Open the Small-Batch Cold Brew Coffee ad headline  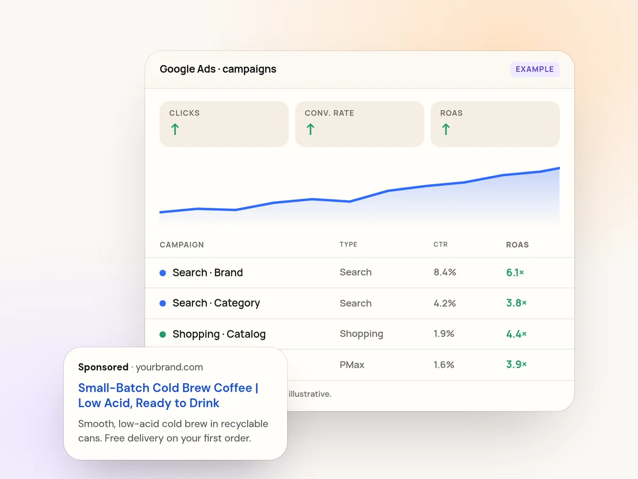click(x=168, y=395)
